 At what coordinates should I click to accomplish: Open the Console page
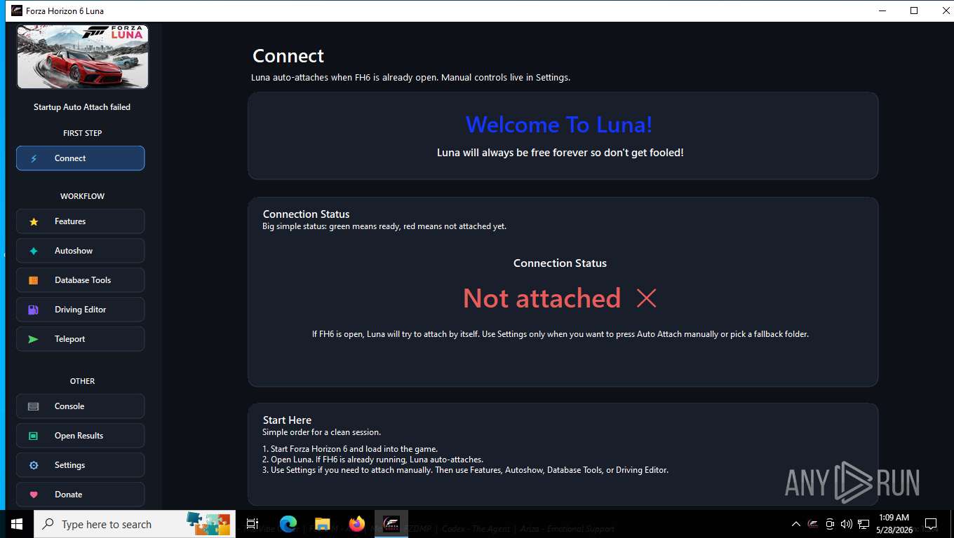click(80, 406)
